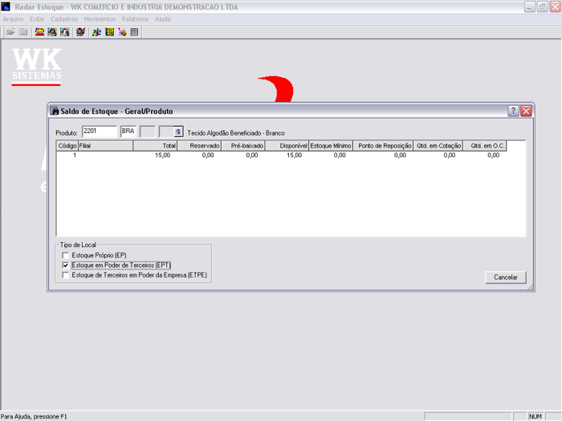
Task: Tick Estoque de Terceiros em Poder da Empresa
Action: coord(66,275)
